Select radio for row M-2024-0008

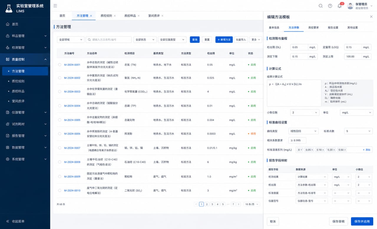pyautogui.click(x=59, y=162)
